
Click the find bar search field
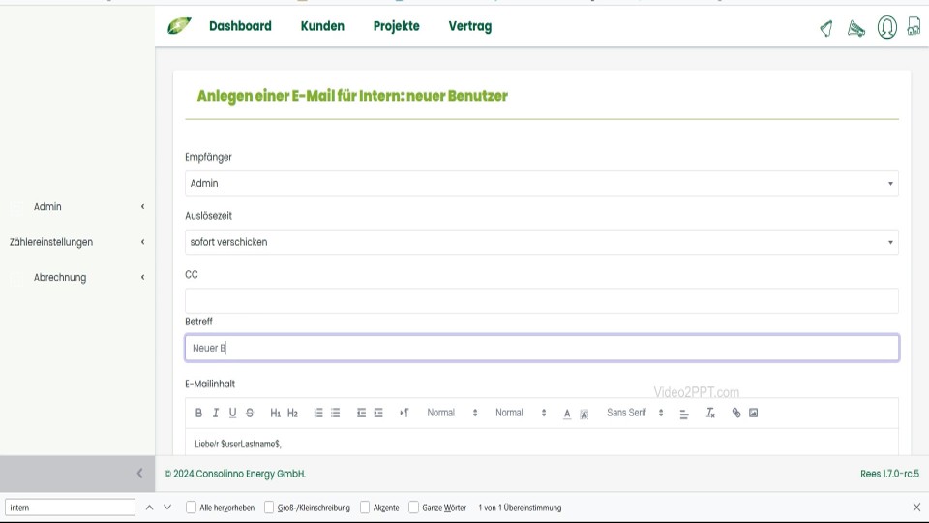(70, 508)
